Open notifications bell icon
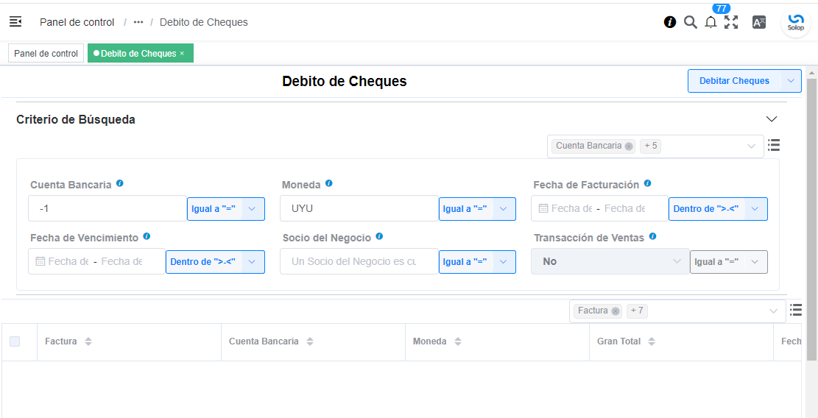Viewport: 818px width, 418px height. pyautogui.click(x=711, y=22)
